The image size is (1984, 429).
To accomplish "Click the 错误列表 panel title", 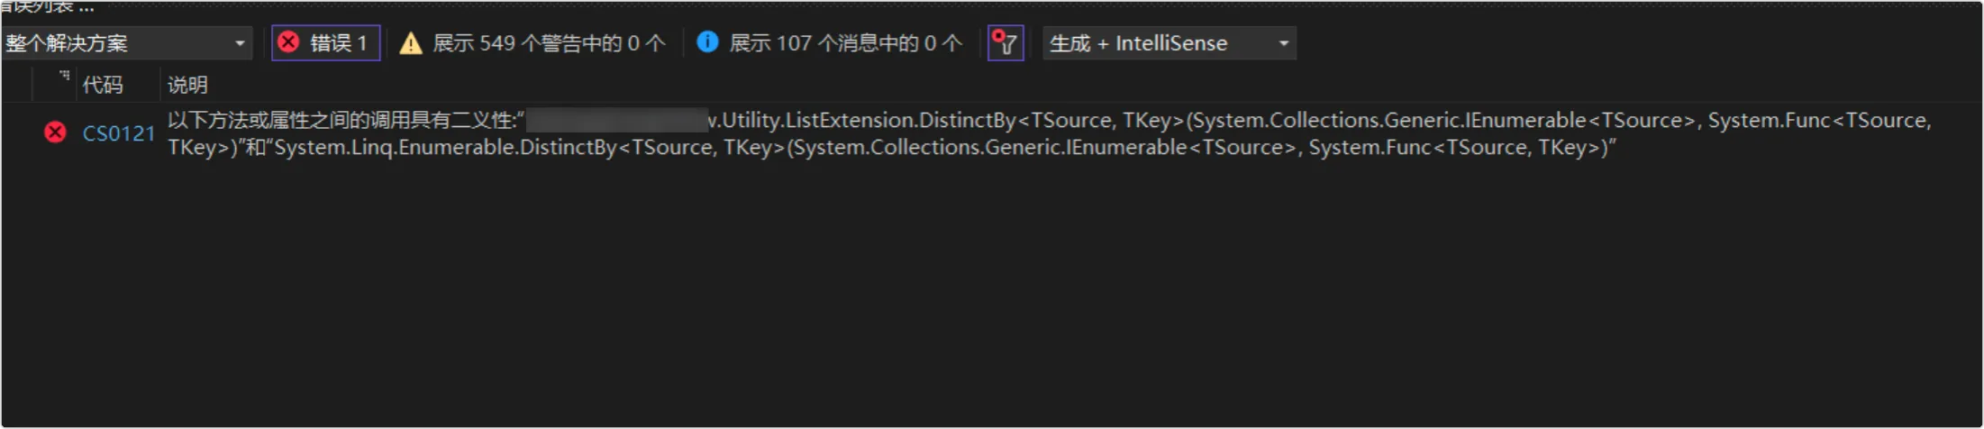I will click(x=36, y=6).
